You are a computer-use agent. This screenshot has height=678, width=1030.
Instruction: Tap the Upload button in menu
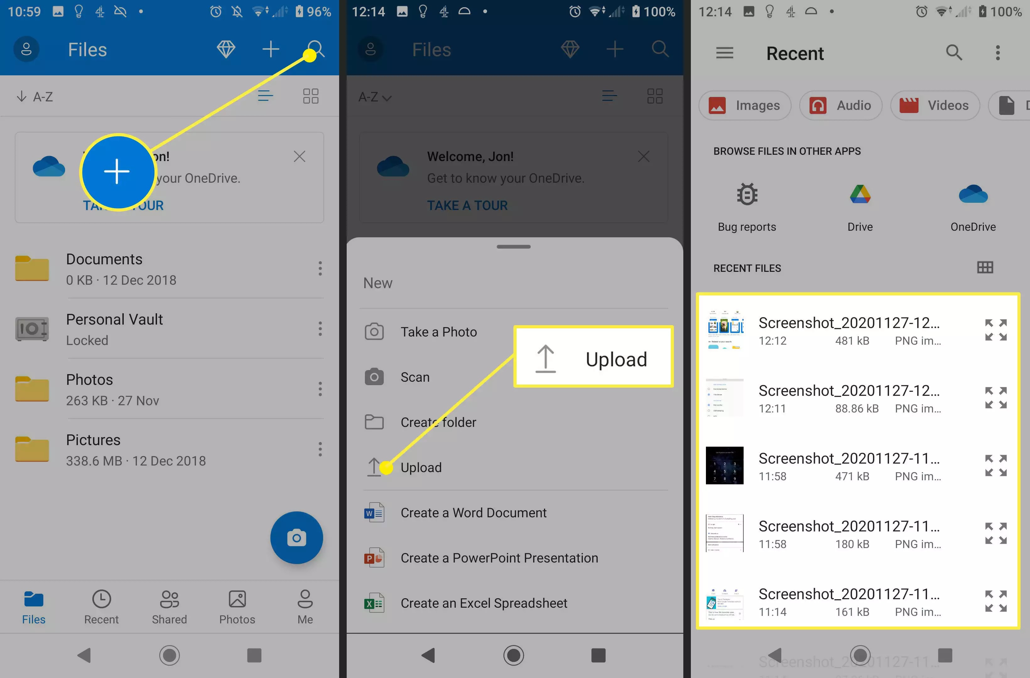[421, 467]
